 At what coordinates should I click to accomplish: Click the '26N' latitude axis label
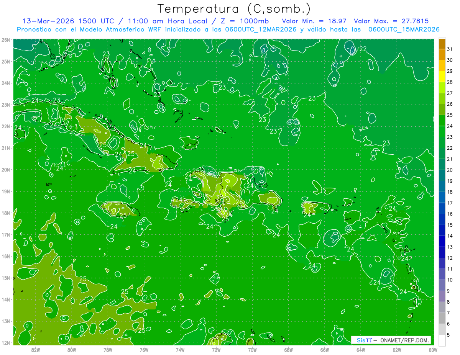[5, 40]
